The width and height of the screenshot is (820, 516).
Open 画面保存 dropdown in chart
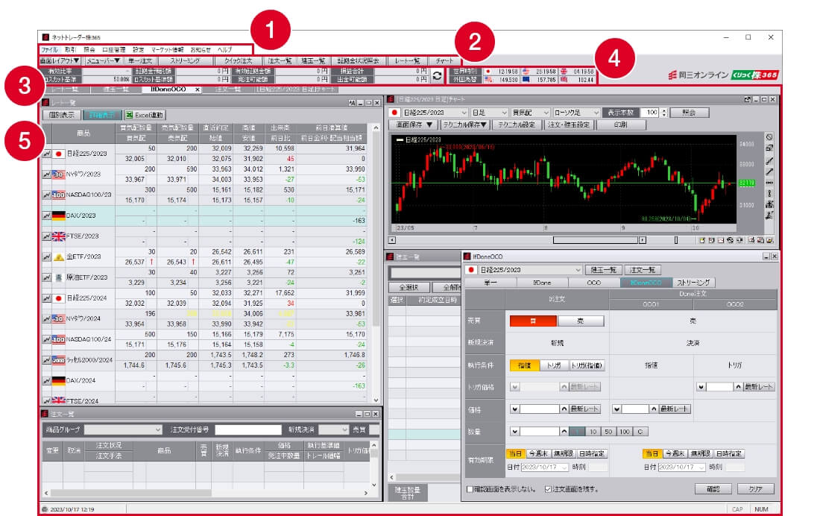414,125
